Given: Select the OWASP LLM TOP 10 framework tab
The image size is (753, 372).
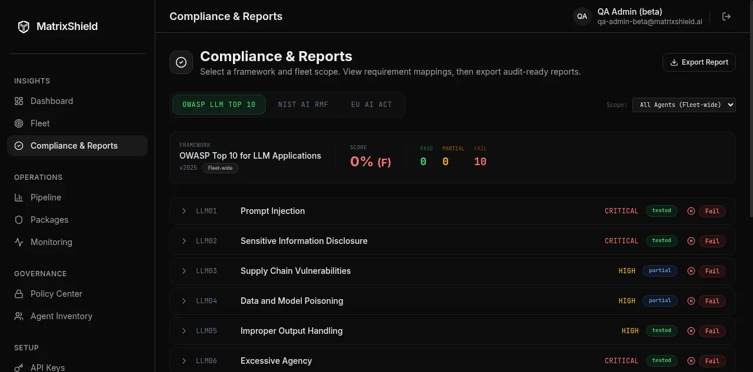Looking at the screenshot, I should (x=219, y=105).
